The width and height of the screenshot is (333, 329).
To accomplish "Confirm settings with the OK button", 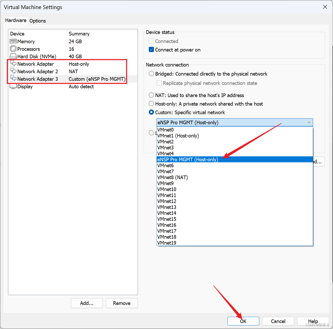I will [243, 321].
